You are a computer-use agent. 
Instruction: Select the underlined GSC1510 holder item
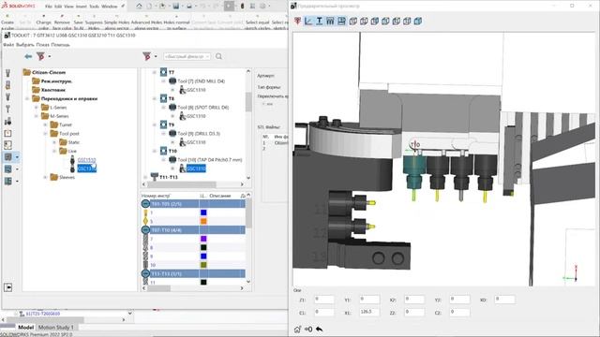[x=87, y=160]
